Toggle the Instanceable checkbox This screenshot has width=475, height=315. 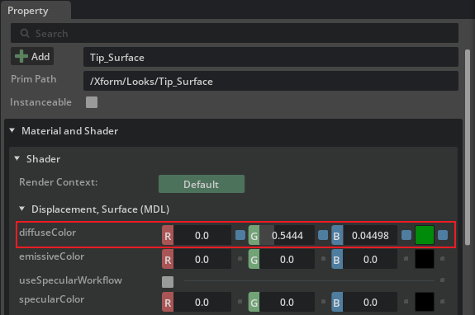click(92, 102)
